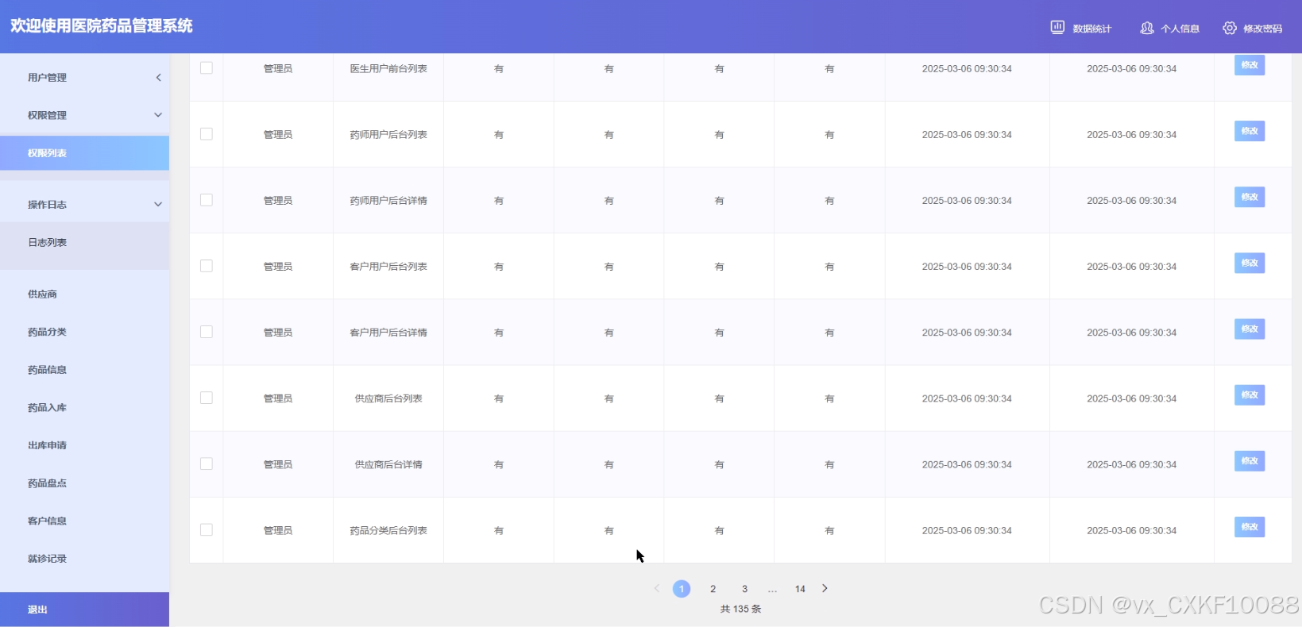
Task: Click 修改 for 医生用户前台列表 row
Action: pos(1250,65)
